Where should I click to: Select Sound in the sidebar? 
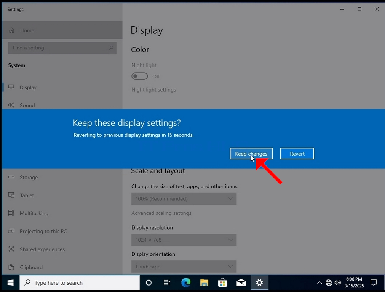point(62,105)
